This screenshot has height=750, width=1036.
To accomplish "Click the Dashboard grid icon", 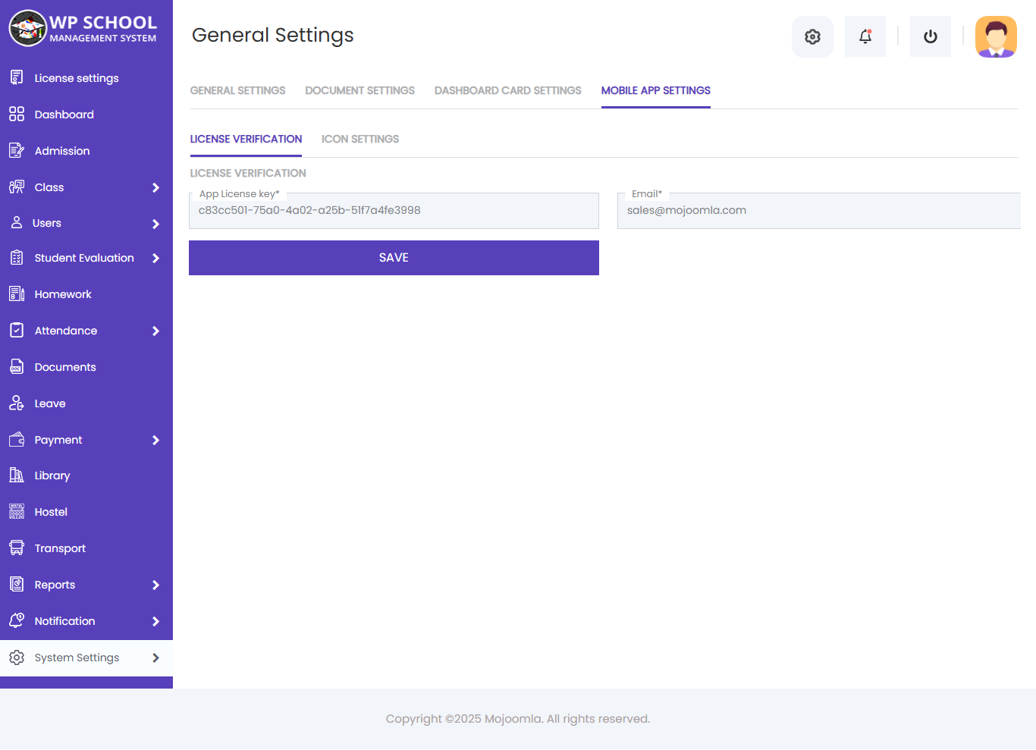I will tap(17, 115).
